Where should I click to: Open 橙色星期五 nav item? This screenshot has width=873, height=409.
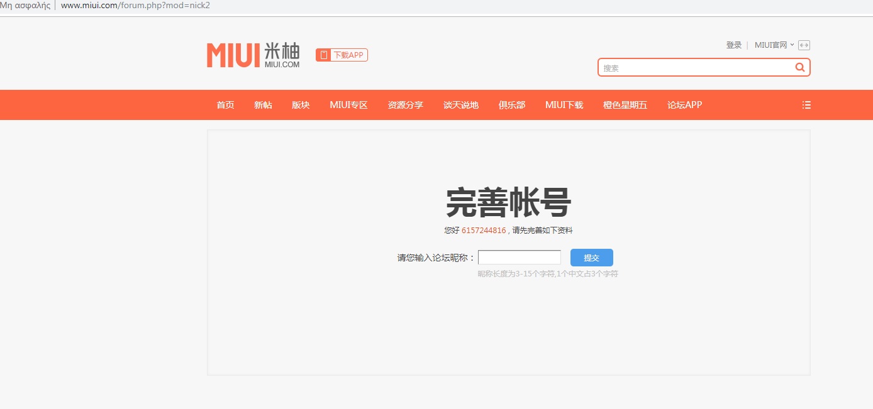pos(625,105)
